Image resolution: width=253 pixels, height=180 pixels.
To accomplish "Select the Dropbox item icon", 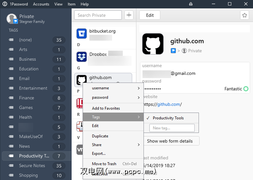I will coord(82,57).
